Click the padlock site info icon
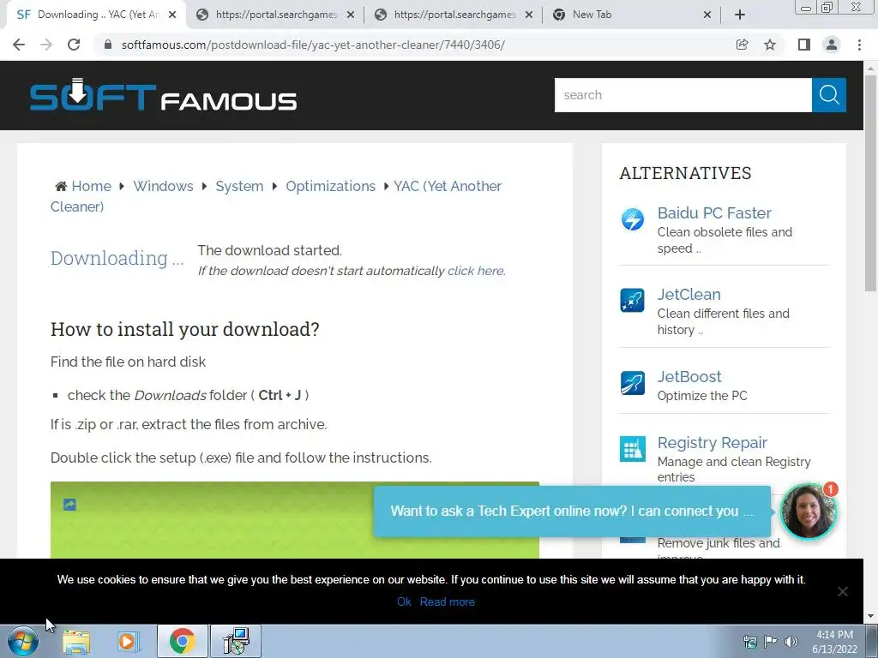Screen dimensions: 878x658 click(x=108, y=45)
